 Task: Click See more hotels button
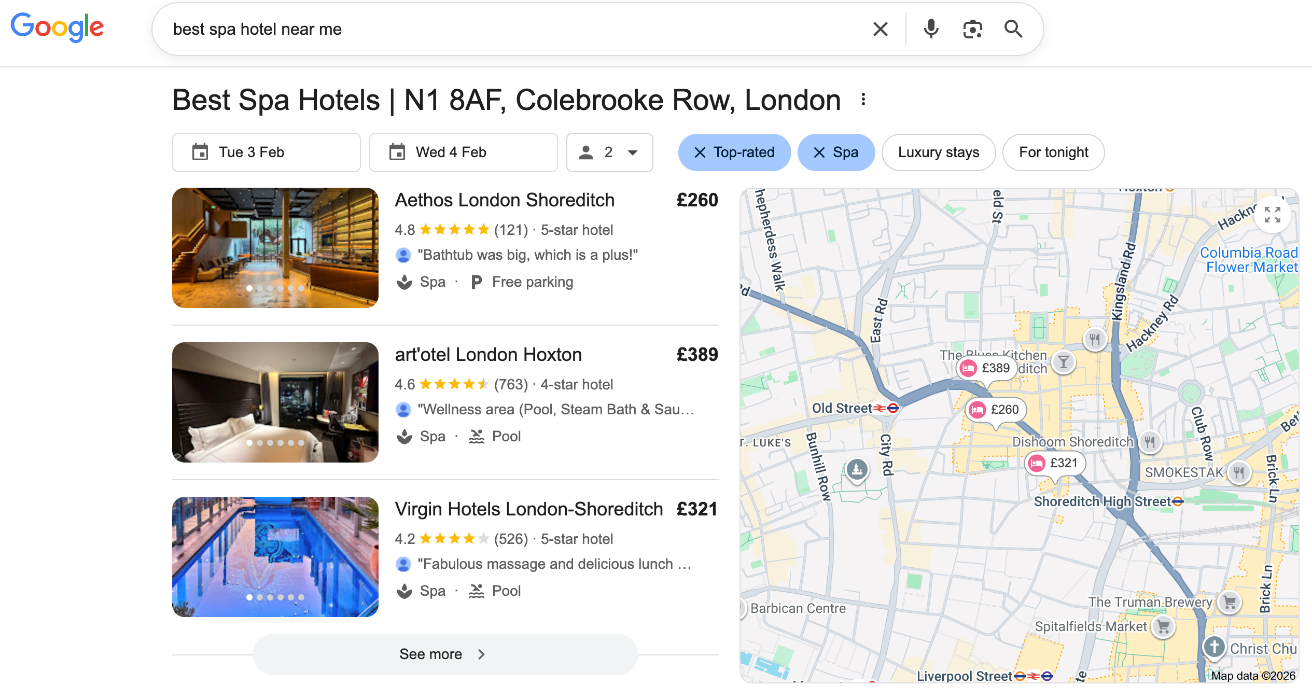coord(444,654)
